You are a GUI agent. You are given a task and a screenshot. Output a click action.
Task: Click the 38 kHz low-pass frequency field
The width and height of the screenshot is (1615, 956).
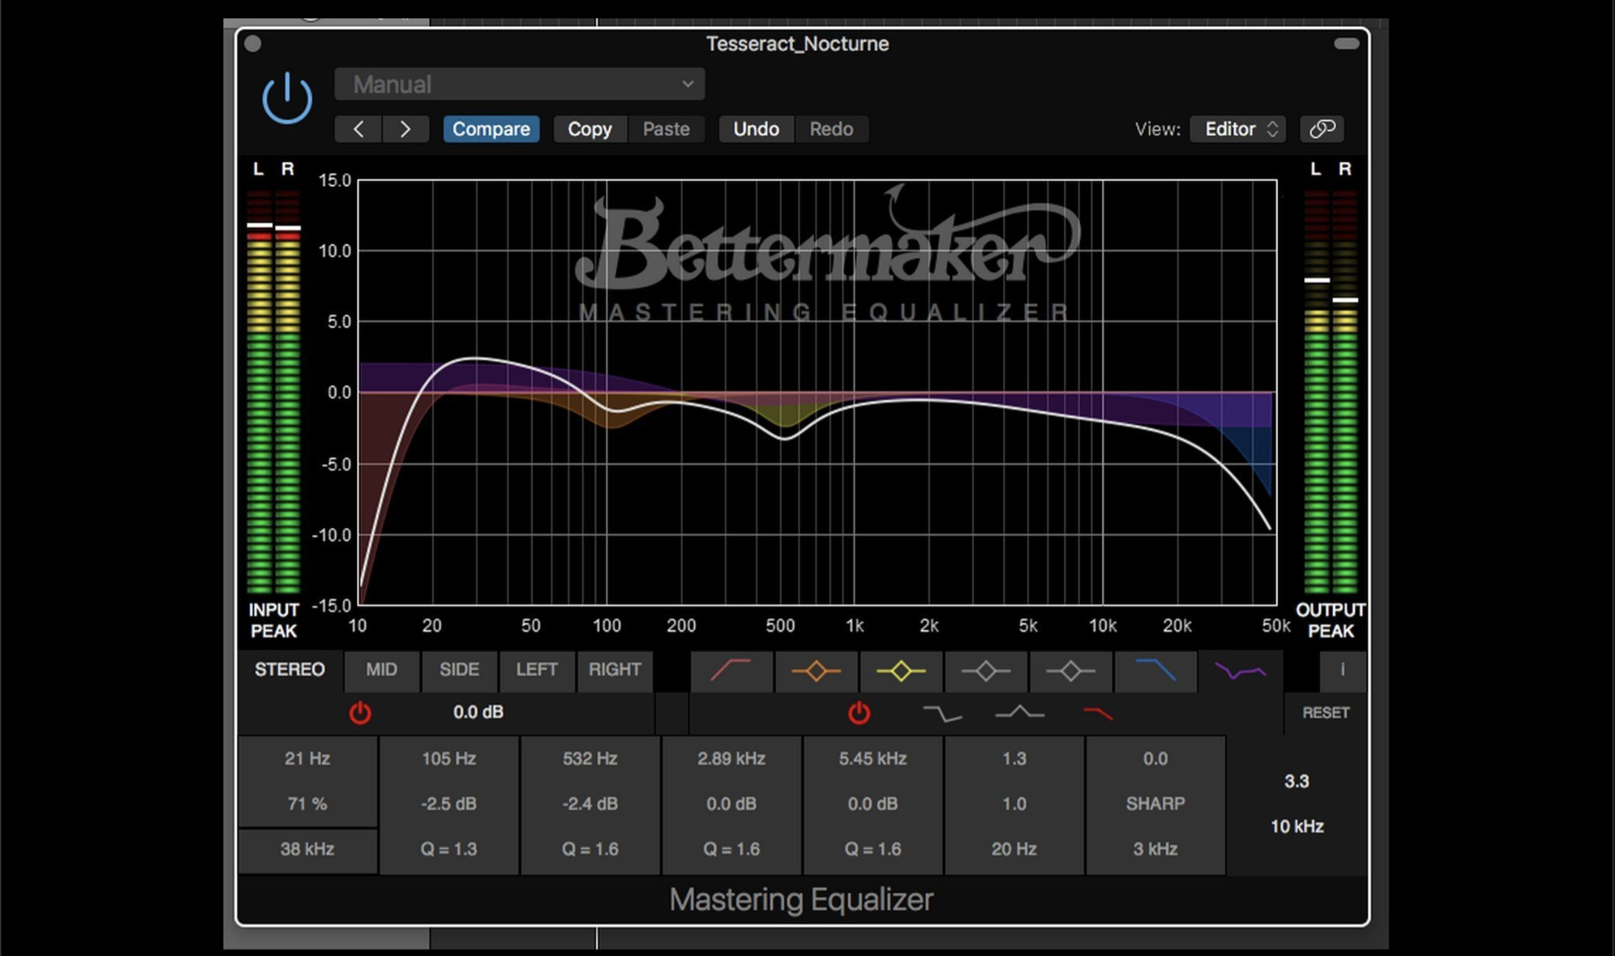(307, 850)
